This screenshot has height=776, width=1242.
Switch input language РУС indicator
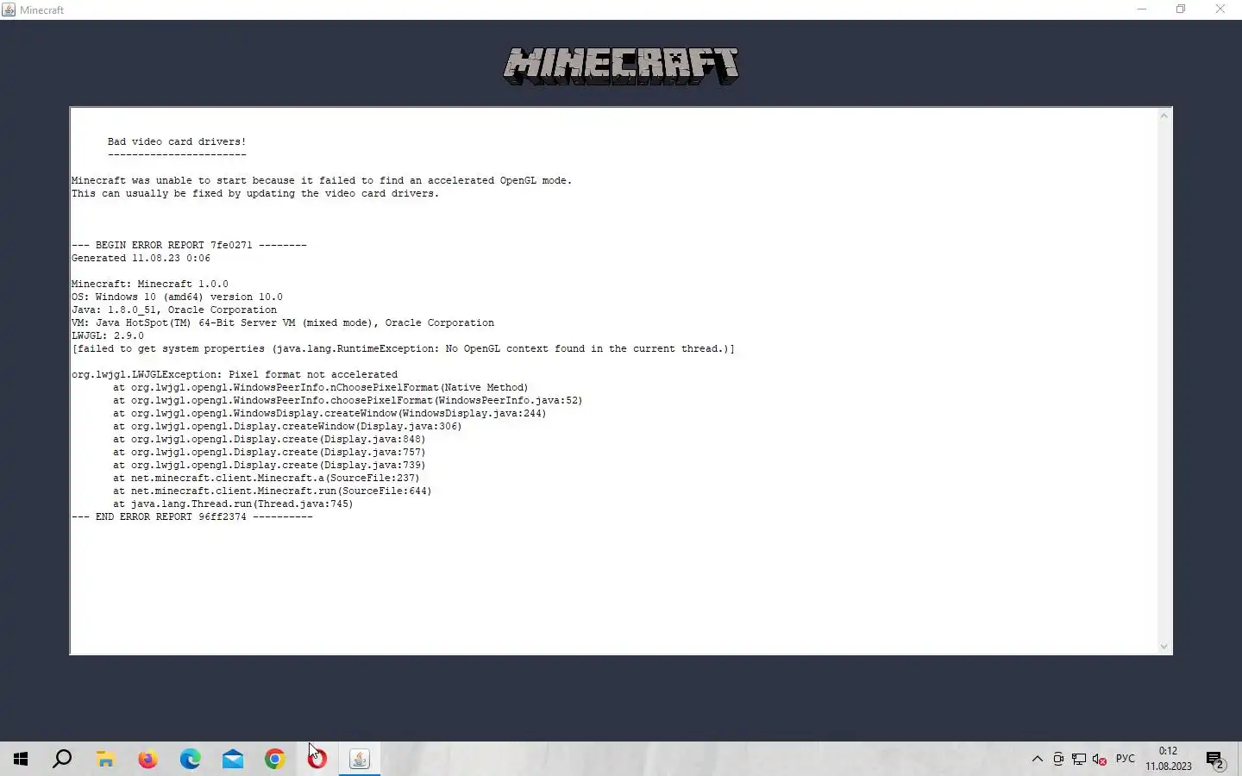(1126, 759)
